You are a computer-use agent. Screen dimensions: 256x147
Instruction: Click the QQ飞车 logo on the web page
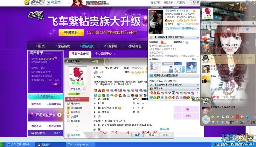[x=36, y=15]
